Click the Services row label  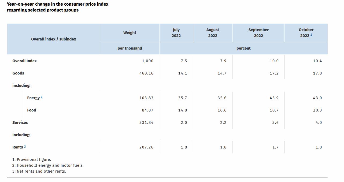20,122
